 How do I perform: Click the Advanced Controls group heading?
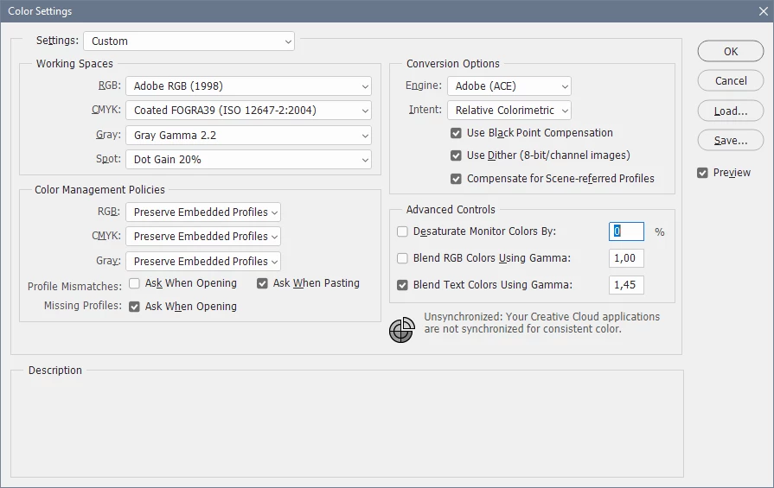point(451,210)
